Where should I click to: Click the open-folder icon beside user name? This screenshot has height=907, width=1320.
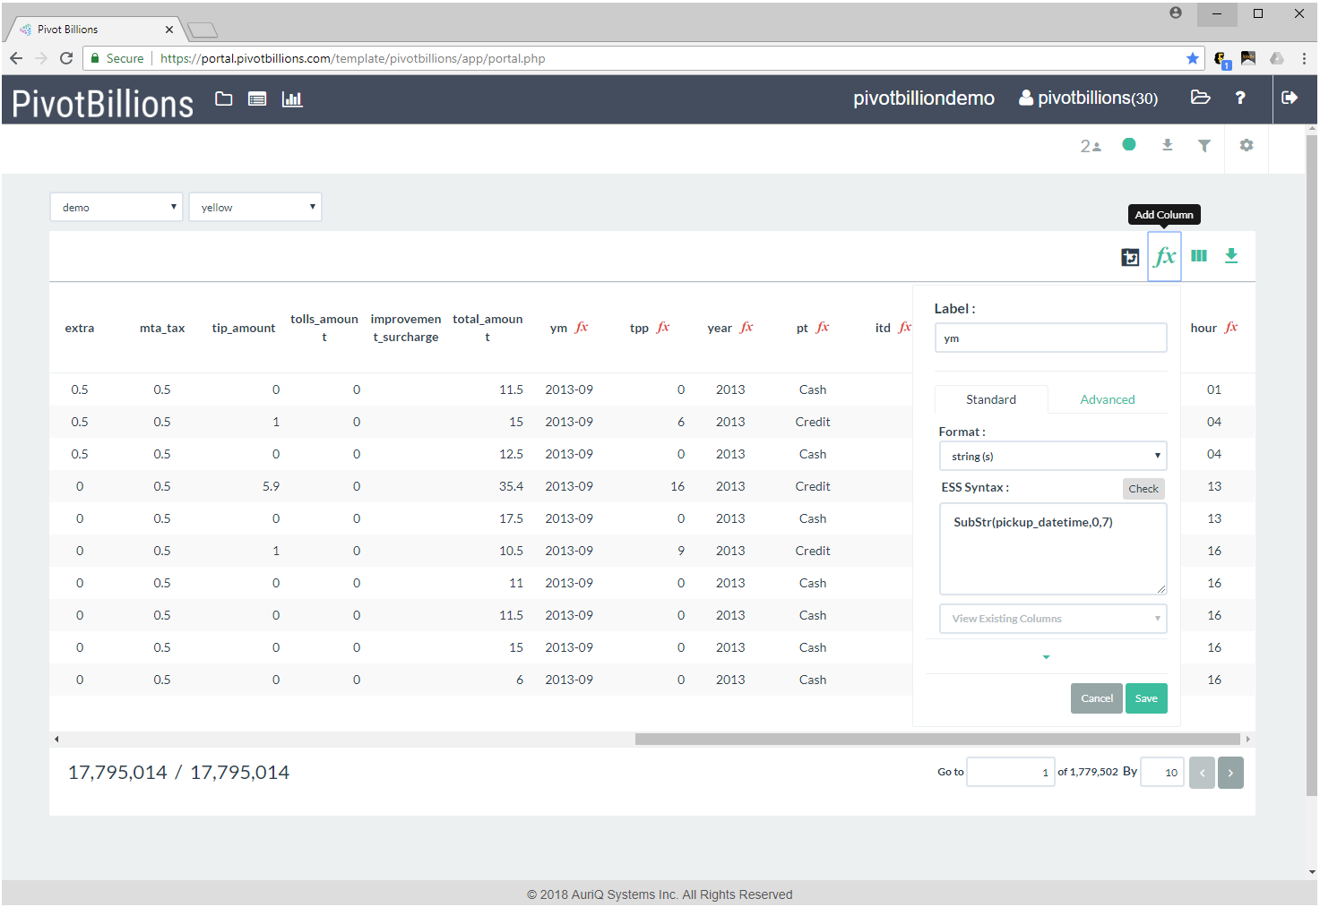pos(1201,97)
